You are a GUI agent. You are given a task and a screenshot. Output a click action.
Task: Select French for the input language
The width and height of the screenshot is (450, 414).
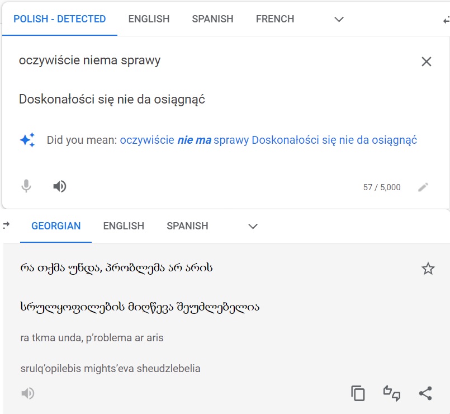(274, 18)
